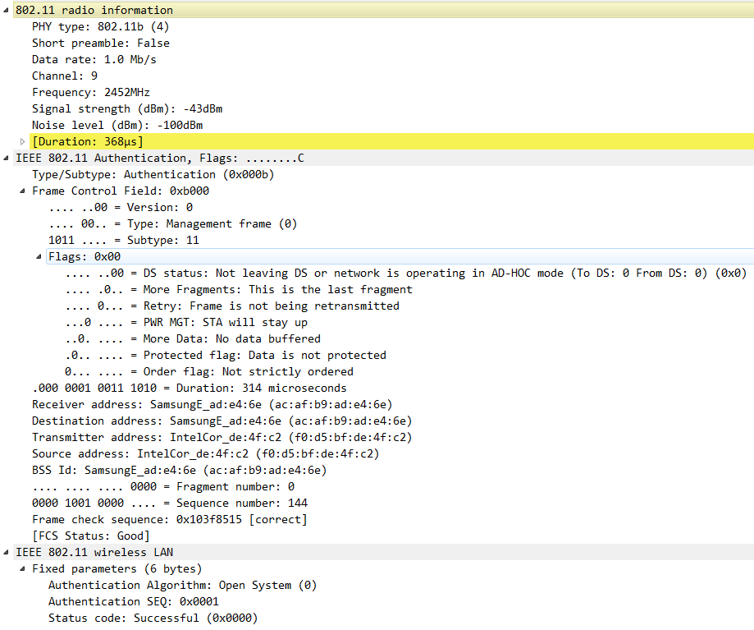Select the Type/Subtype Authentication row
Screen dimensions: 754x630
tap(153, 174)
